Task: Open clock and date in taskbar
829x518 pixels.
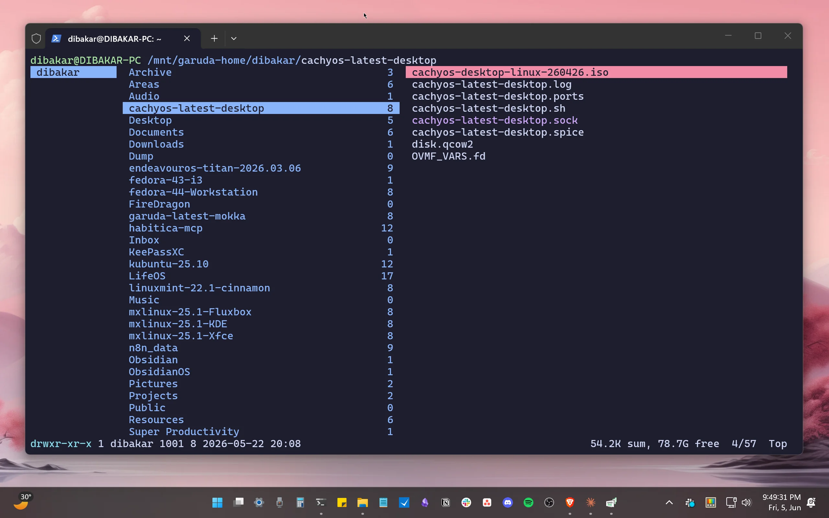Action: 781,502
